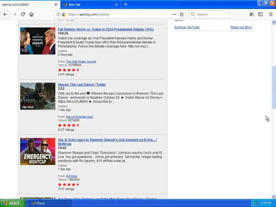The image size is (276, 207).
Task: Click the 109:25 duration text
Action: [x=63, y=33]
